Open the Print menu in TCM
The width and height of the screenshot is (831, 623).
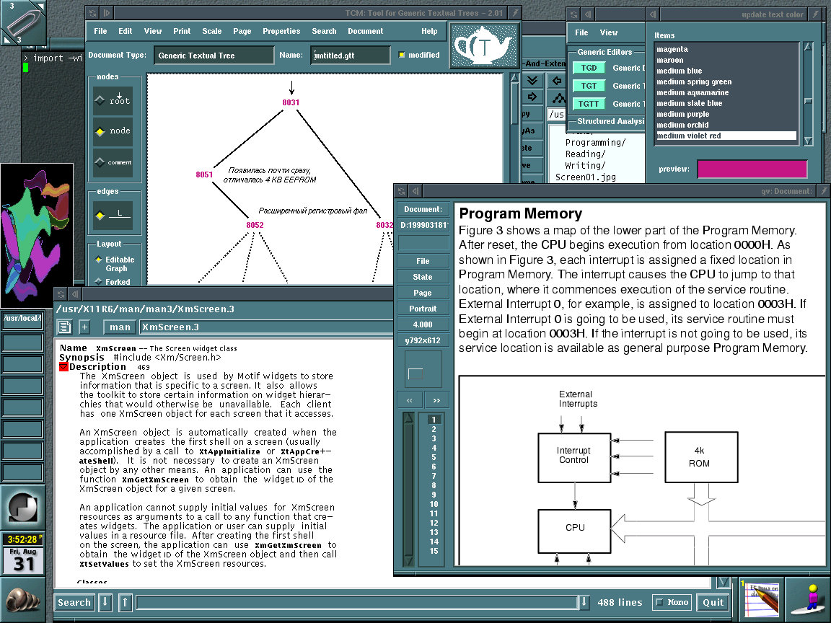tap(182, 31)
